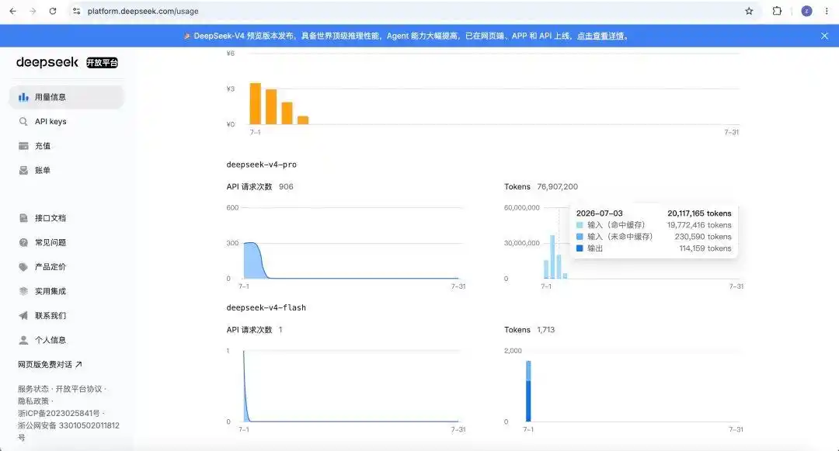Click the 开放平台 badge

tap(103, 63)
